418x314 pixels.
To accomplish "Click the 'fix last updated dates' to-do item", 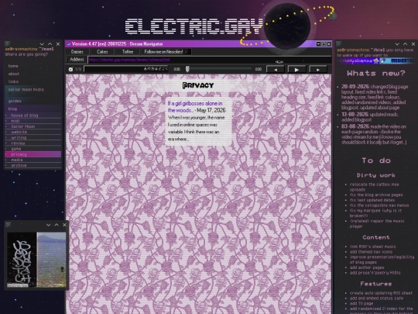I will (372, 200).
